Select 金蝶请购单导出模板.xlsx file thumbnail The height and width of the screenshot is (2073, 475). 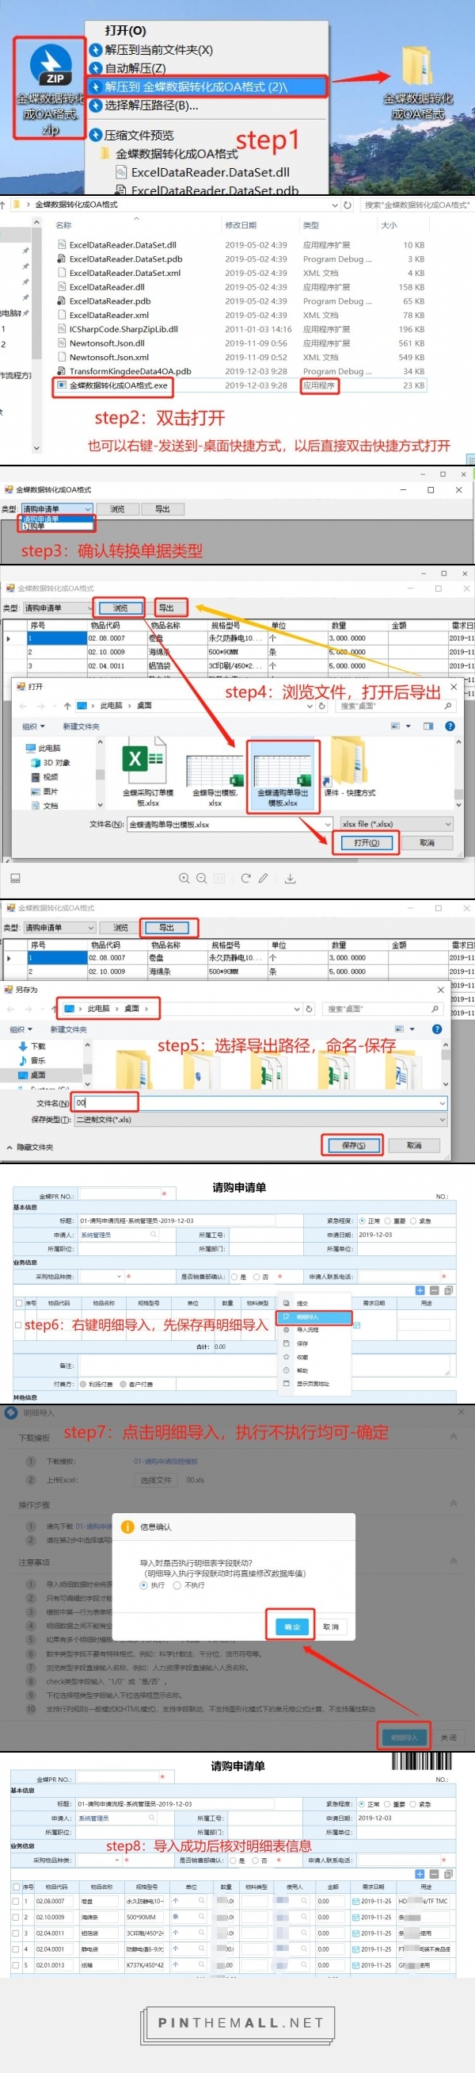point(283,775)
